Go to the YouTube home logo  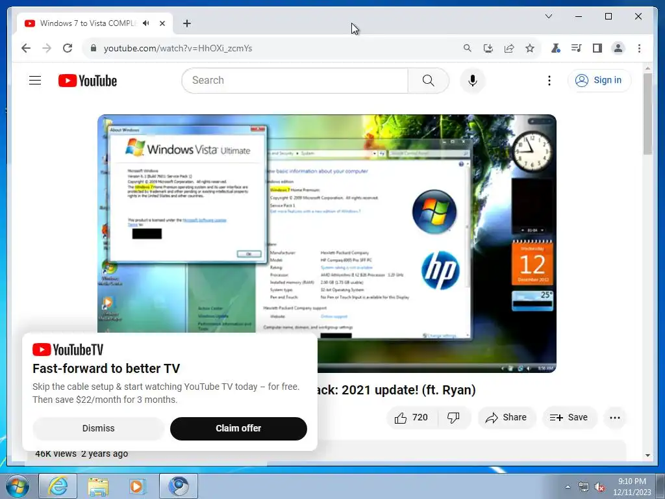tap(88, 81)
